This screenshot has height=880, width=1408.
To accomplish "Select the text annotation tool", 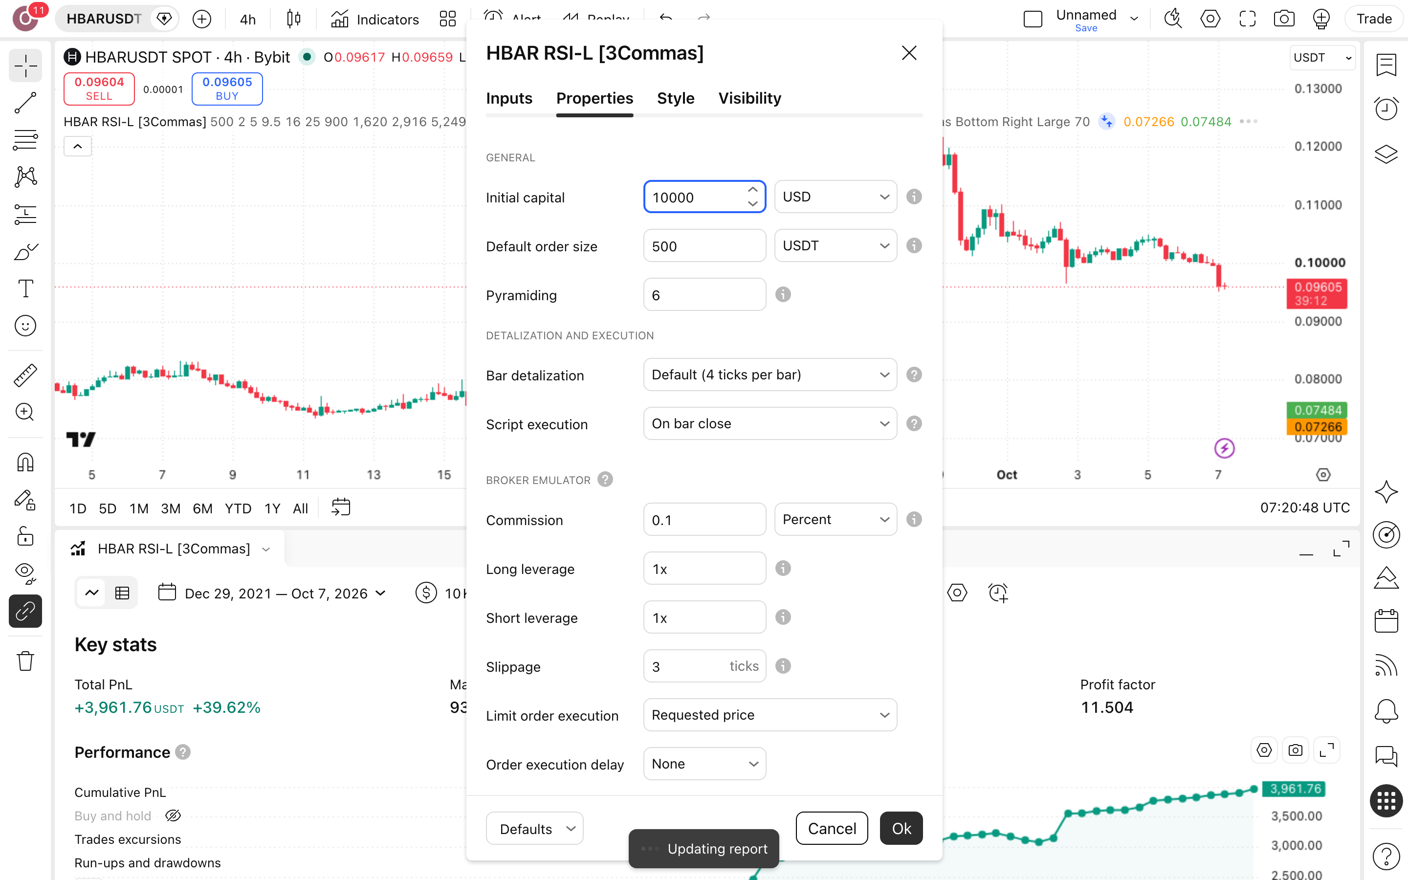I will (x=25, y=288).
